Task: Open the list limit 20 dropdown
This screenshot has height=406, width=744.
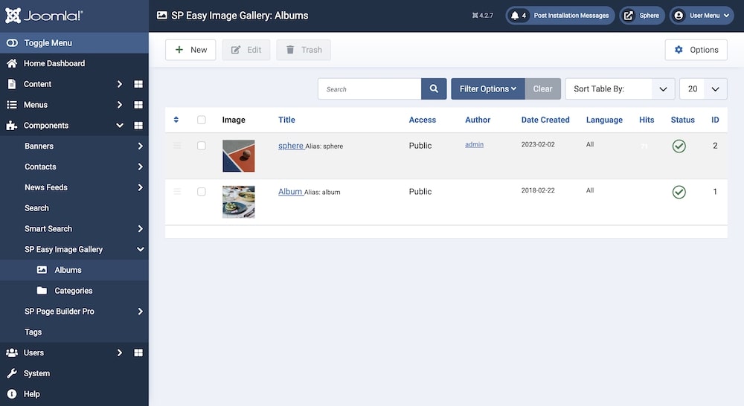Action: tap(703, 89)
